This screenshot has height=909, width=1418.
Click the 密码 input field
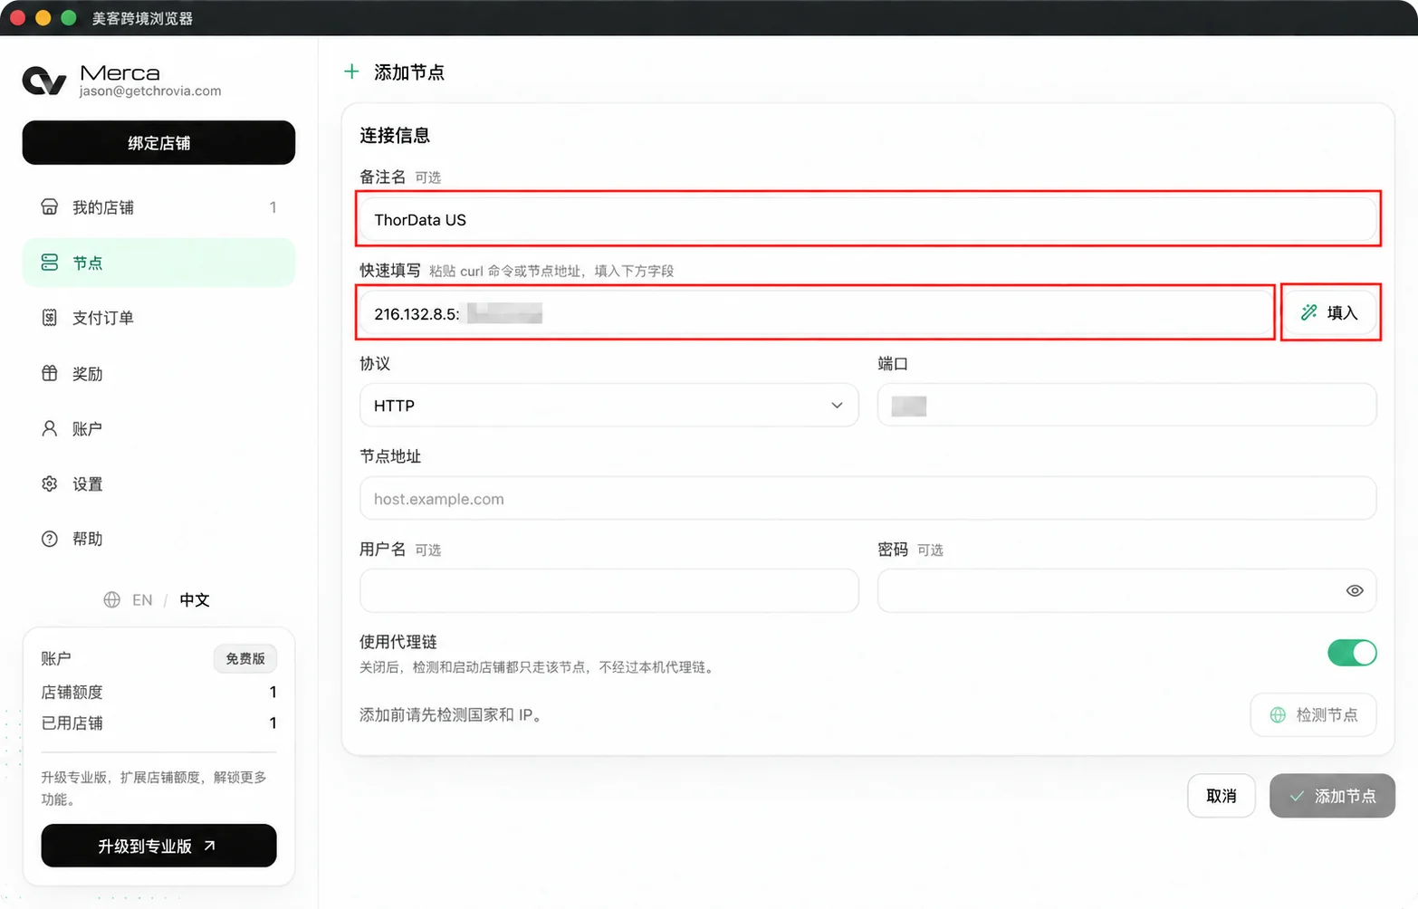(1127, 590)
